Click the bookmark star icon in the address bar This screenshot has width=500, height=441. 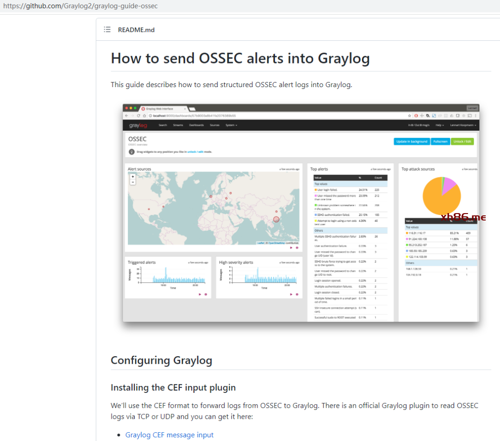tap(410, 115)
